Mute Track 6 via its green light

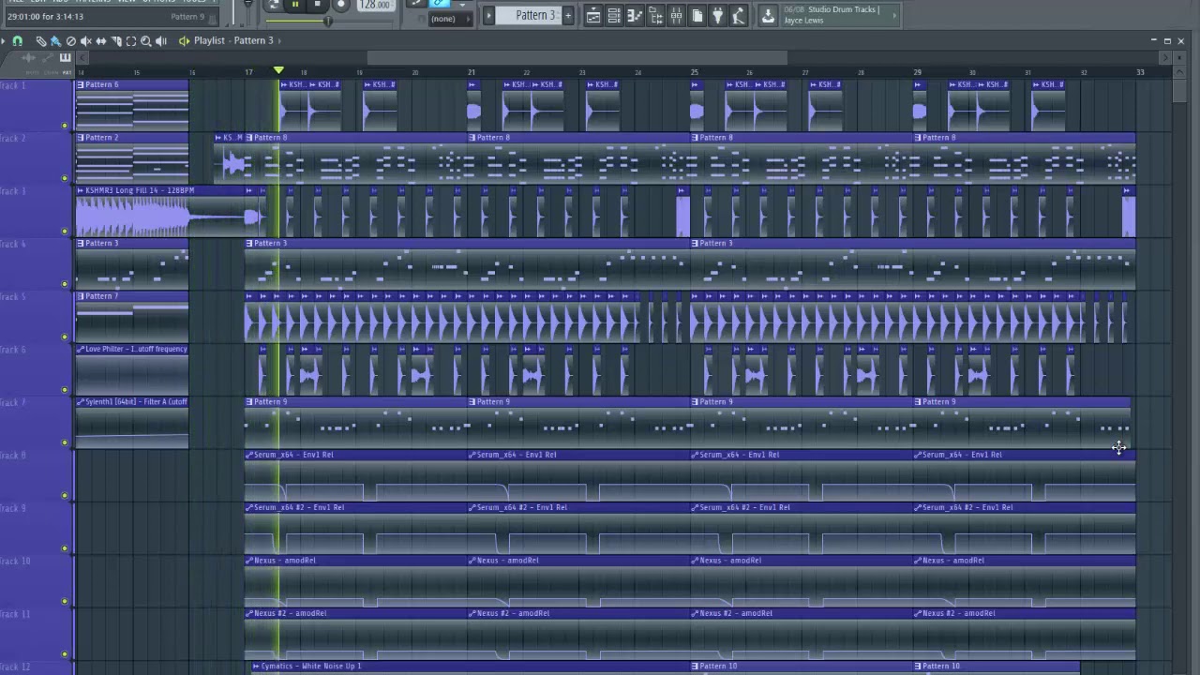[65, 390]
